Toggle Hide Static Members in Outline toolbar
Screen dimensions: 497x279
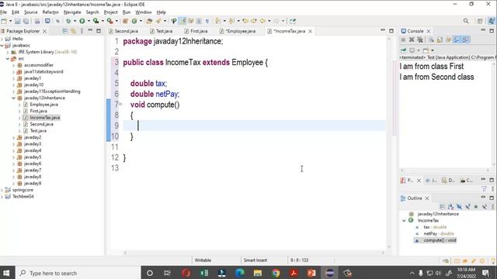pyautogui.click(x=467, y=207)
